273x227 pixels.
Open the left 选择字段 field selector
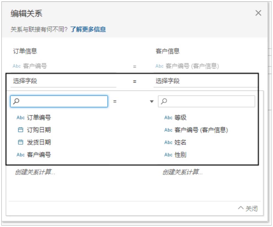coord(63,81)
